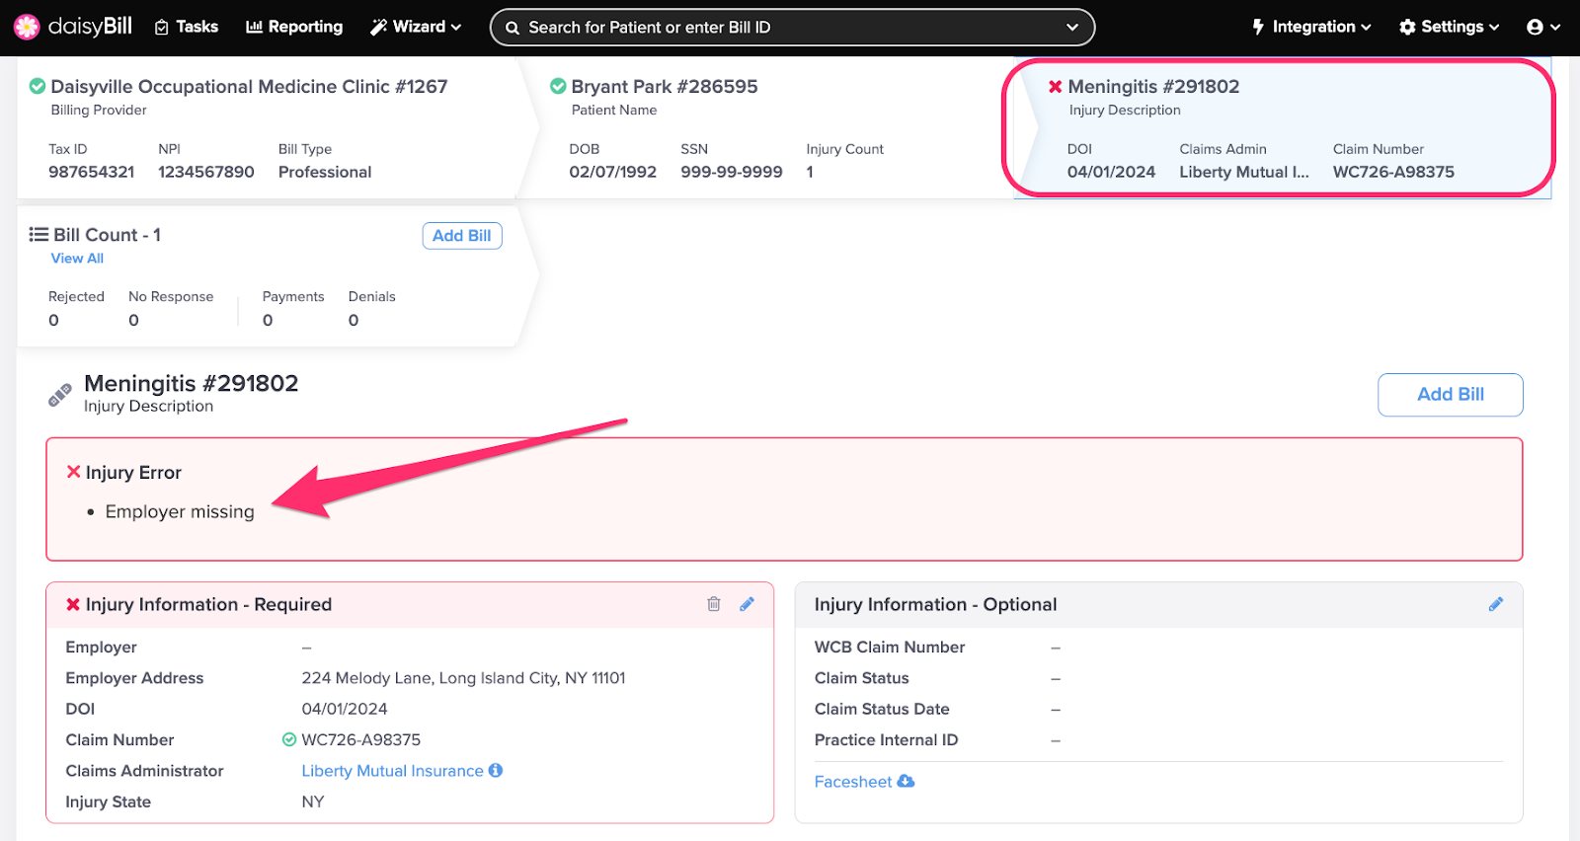Expand the Wizard dropdown menu

coord(416,28)
